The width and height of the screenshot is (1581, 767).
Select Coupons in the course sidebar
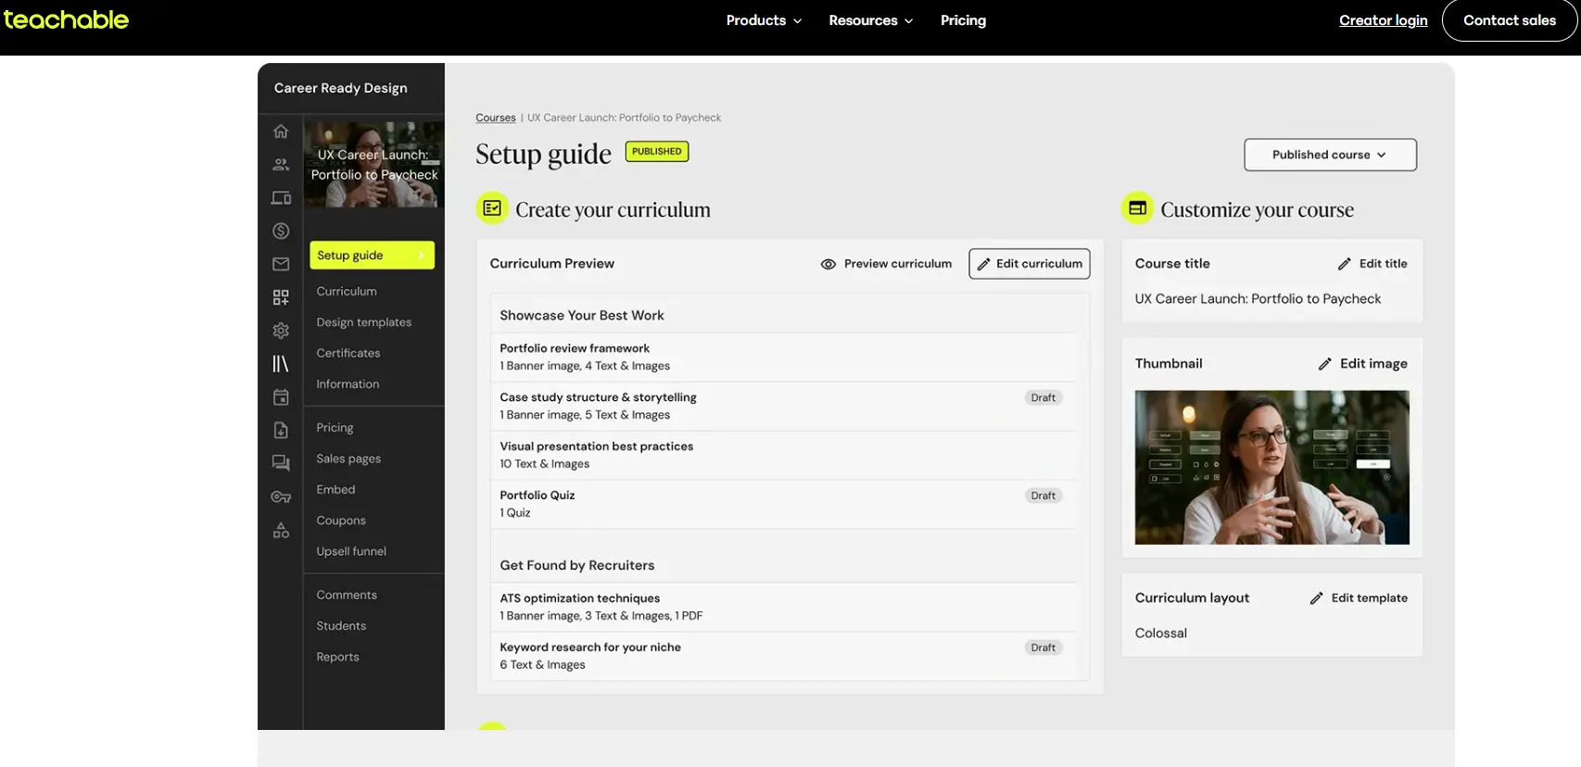tap(341, 521)
